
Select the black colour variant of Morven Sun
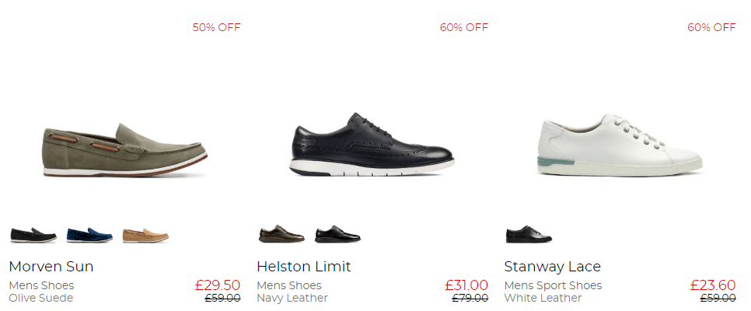point(33,235)
